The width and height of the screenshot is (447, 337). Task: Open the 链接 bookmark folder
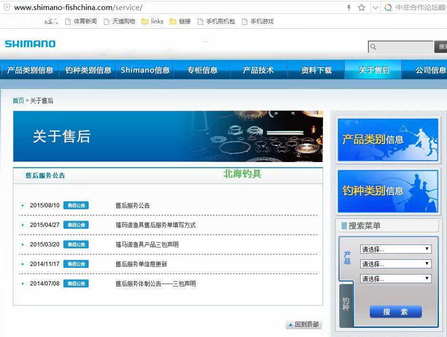point(180,21)
